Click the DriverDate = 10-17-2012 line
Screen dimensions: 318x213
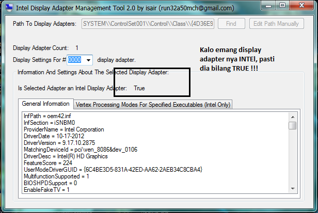coord(54,136)
